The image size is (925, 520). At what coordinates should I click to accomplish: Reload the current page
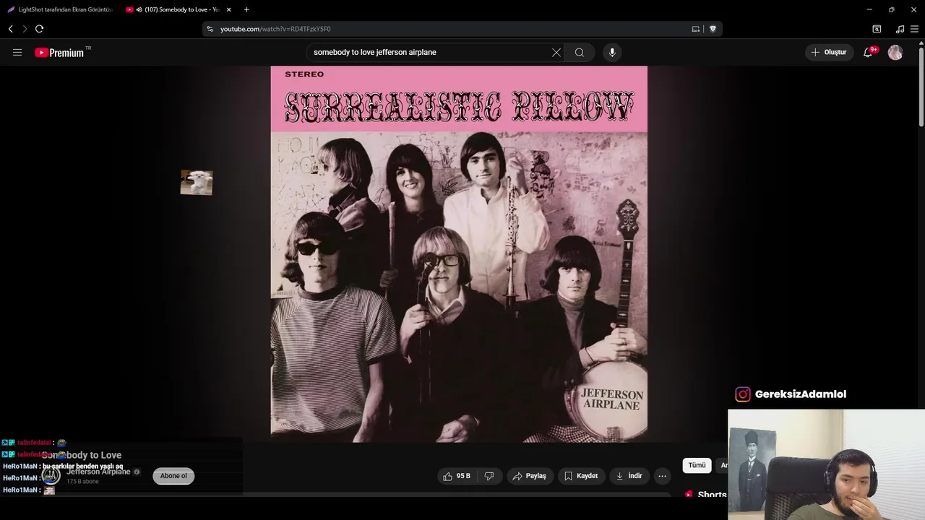(39, 29)
